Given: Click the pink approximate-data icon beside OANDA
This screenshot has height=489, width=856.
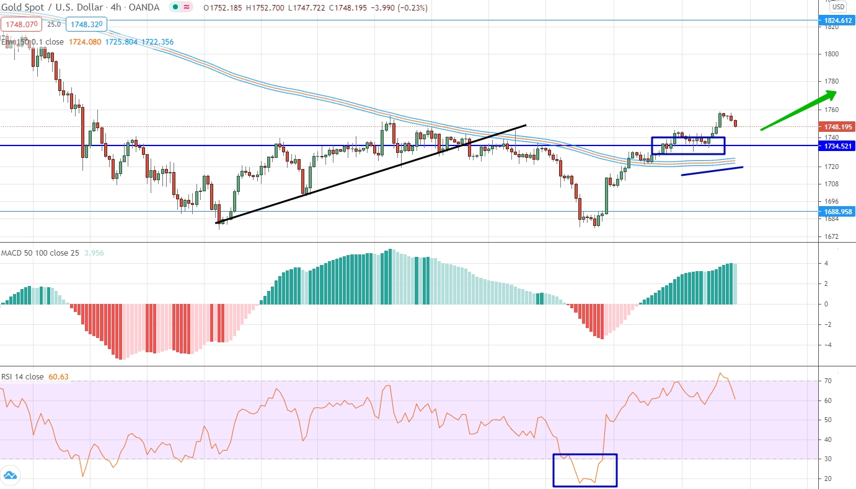Looking at the screenshot, I should coord(187,8).
